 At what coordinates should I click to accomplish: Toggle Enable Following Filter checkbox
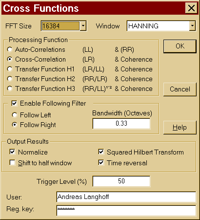click(x=14, y=103)
